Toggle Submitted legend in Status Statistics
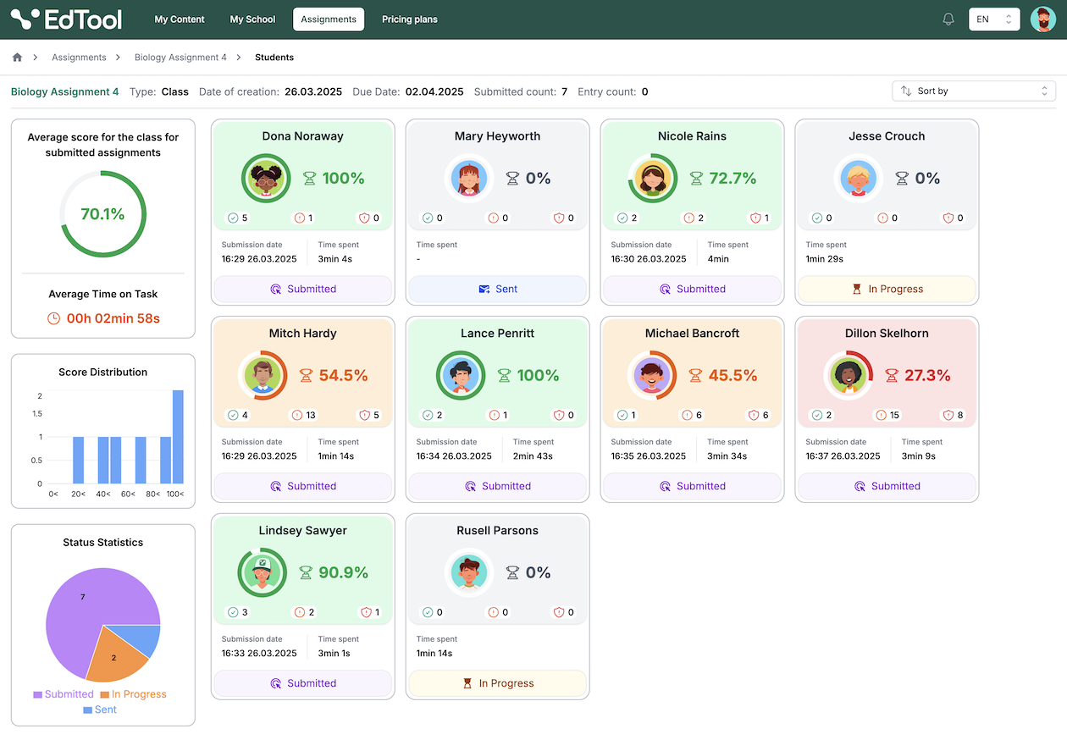 point(64,694)
